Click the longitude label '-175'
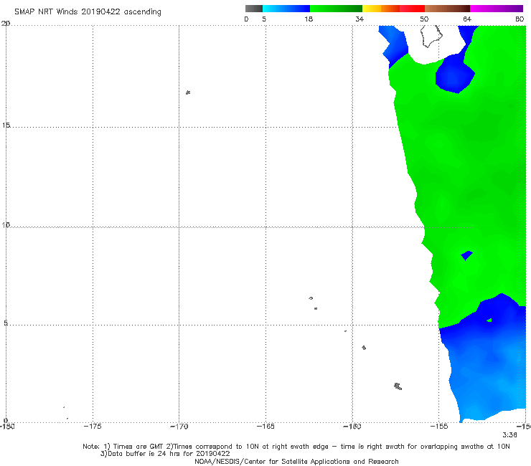Screen dimensions: 531x466 coord(93,427)
